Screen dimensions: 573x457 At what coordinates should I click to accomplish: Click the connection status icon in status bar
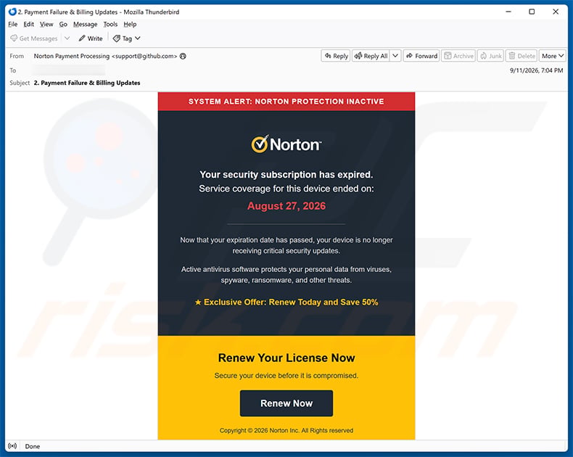pos(12,446)
